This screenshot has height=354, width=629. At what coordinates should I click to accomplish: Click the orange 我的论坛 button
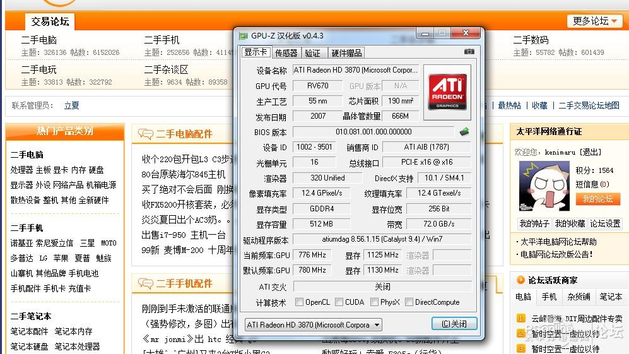tap(597, 199)
